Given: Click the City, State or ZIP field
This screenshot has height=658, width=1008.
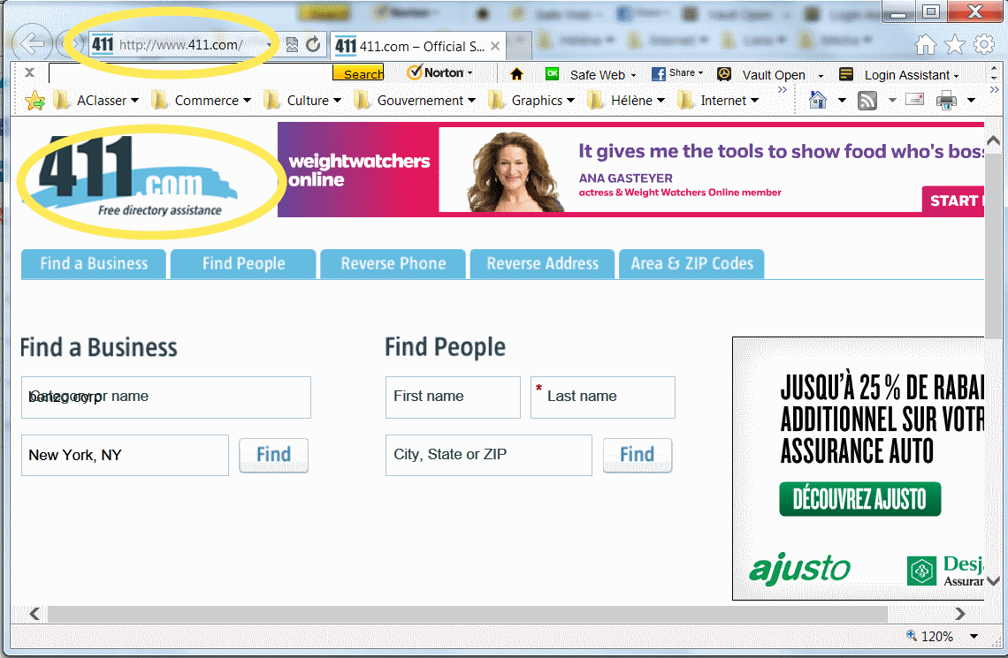Looking at the screenshot, I should [x=489, y=455].
